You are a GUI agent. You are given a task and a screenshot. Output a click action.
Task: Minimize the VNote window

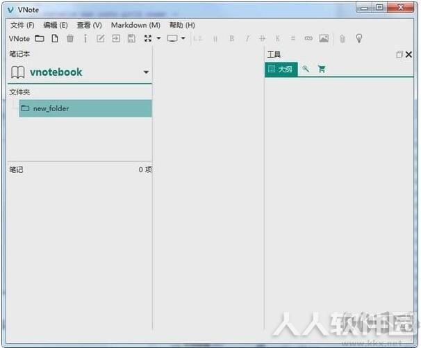coord(364,8)
